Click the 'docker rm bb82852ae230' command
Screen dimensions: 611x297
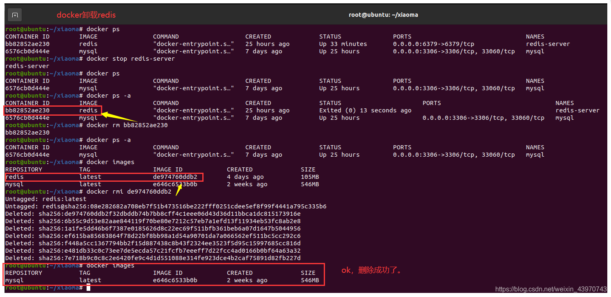pos(127,125)
